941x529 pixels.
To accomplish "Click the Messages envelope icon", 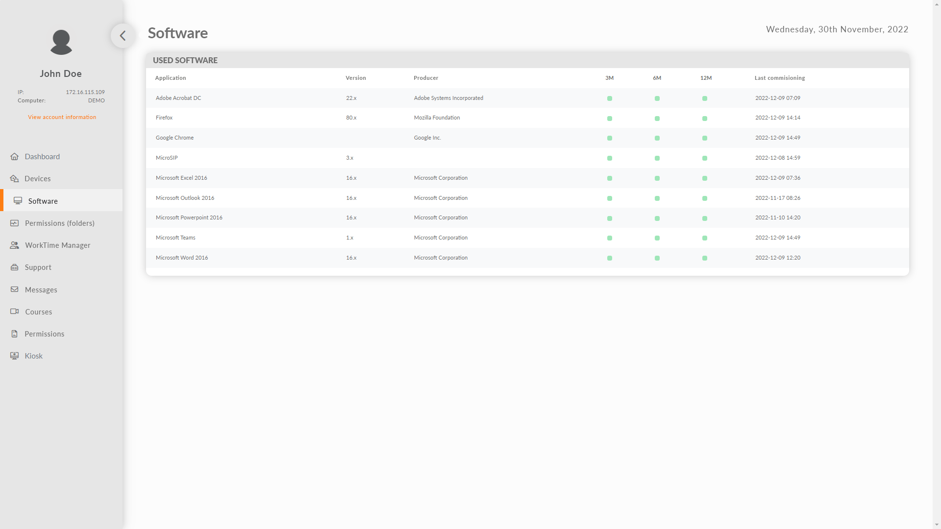I will [15, 290].
